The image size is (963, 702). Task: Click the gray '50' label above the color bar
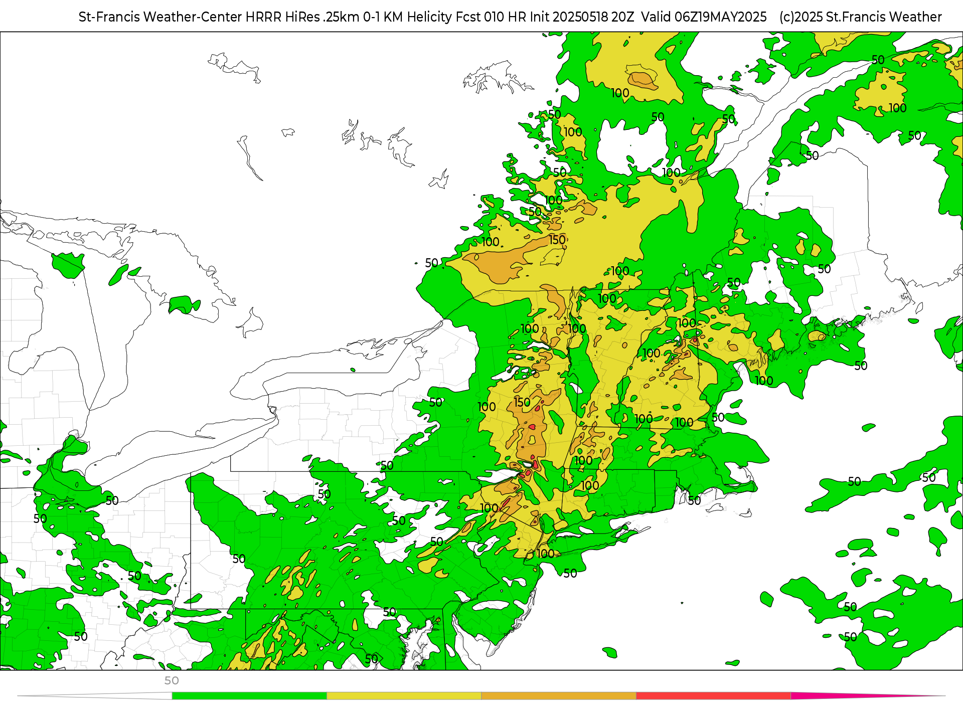pyautogui.click(x=172, y=680)
